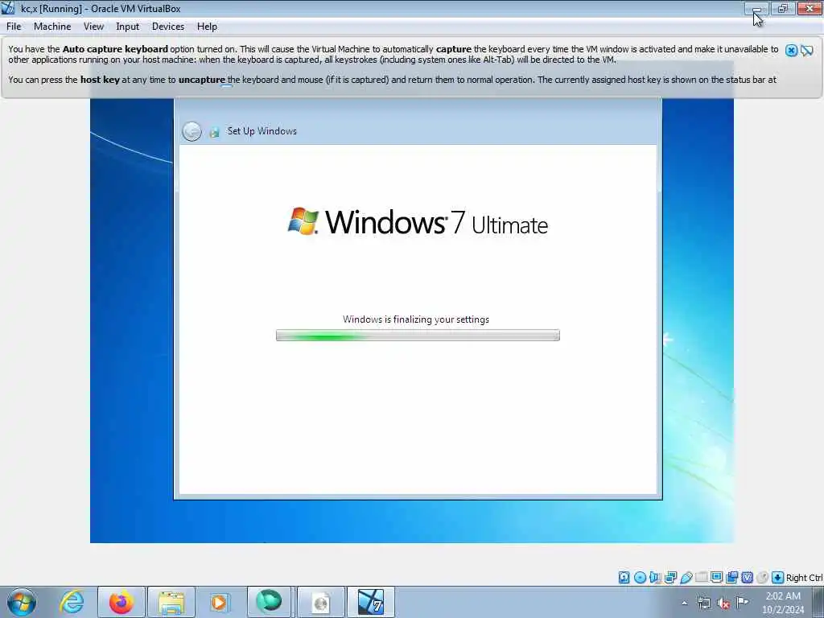Screen dimensions: 824x618
Task: Click the optical disk status icon
Action: 640,578
